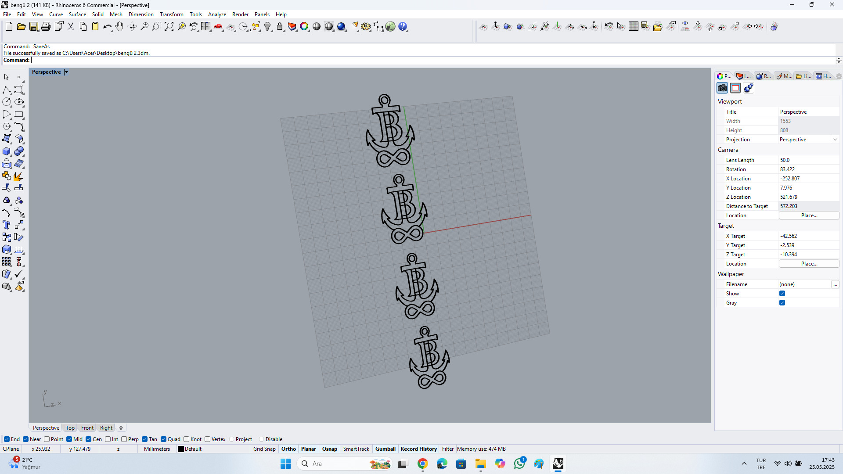Screen dimensions: 843x474
Task: Click wallpaper Filename browse ellipsis button
Action: (x=835, y=285)
